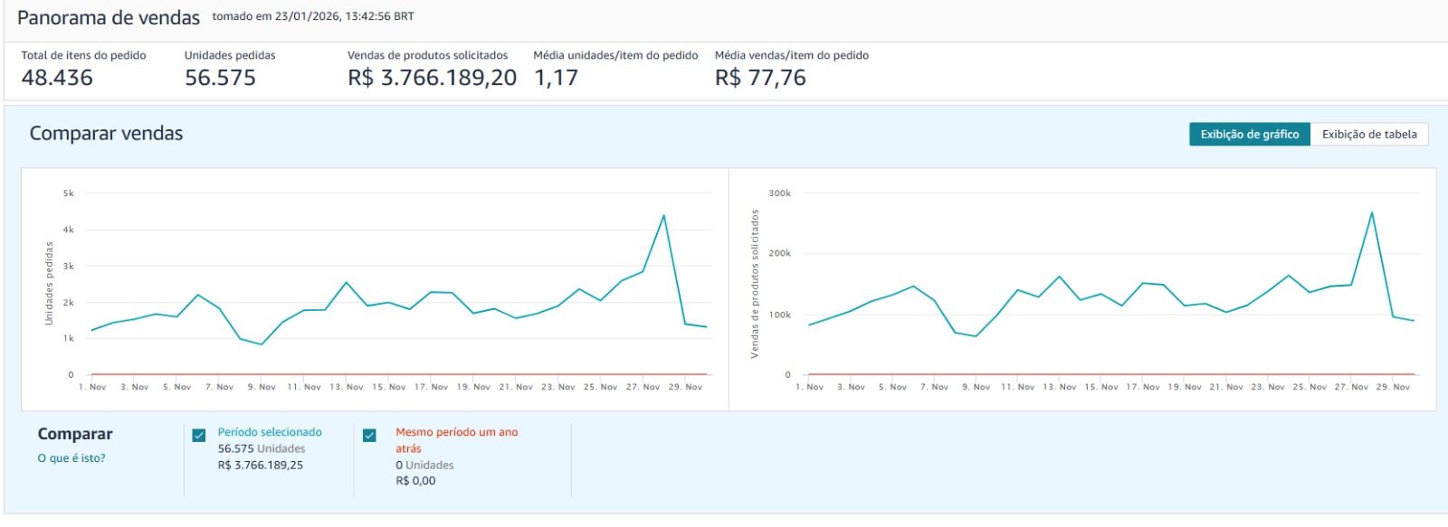The width and height of the screenshot is (1448, 527).
Task: Click the lowest dip in Unidades pedidas chart
Action: coord(262,344)
